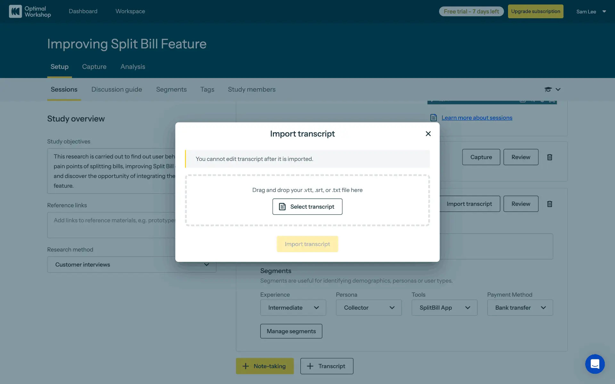Screen dimensions: 615x384
Task: Open the Payment Method dropdown
Action: [520, 308]
